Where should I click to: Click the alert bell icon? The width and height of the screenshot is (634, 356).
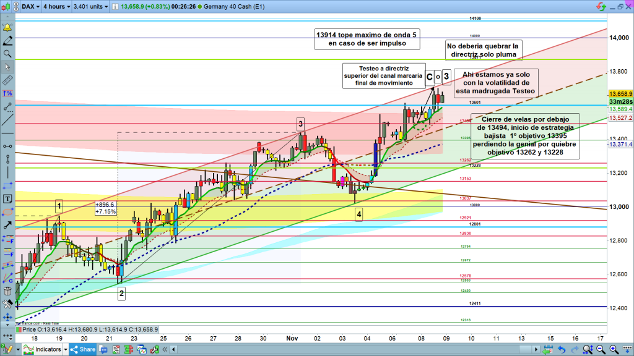tap(8, 28)
